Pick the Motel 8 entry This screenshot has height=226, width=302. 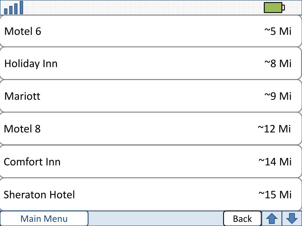click(151, 129)
